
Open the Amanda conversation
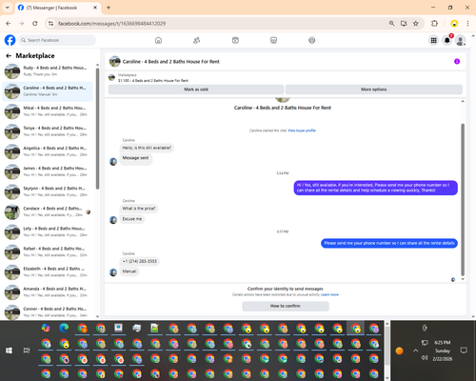click(x=48, y=292)
